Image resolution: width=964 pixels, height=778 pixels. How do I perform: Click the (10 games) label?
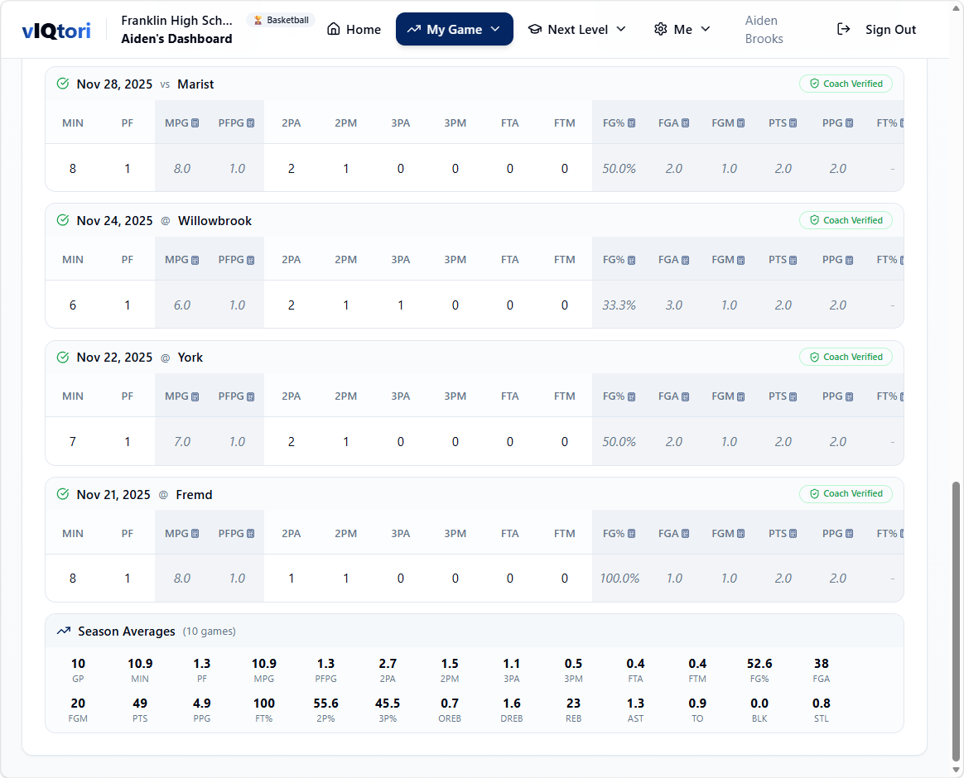[x=209, y=632]
